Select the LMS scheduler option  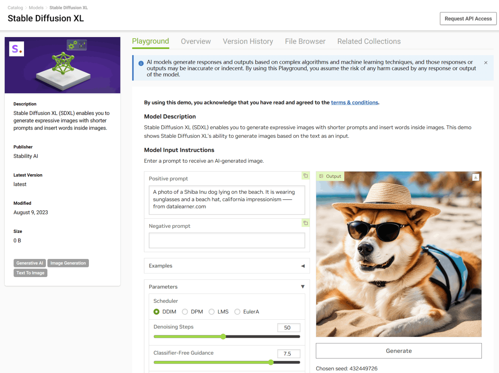212,312
